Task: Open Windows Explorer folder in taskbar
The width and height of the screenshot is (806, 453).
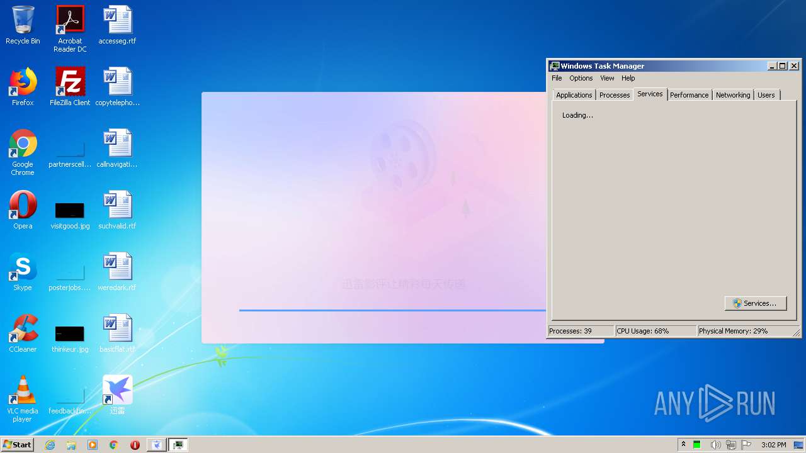Action: click(x=71, y=445)
